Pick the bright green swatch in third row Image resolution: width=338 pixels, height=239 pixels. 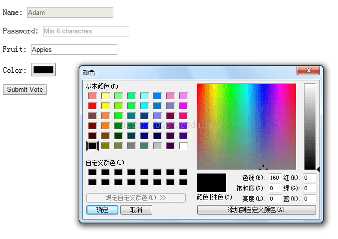pos(118,116)
